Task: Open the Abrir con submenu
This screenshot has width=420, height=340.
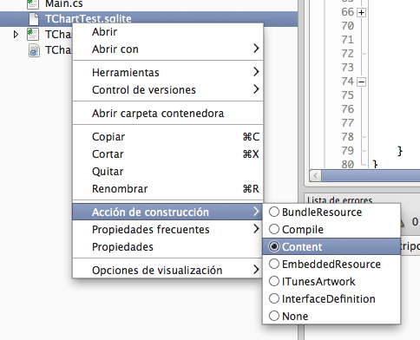Action: pyautogui.click(x=167, y=49)
